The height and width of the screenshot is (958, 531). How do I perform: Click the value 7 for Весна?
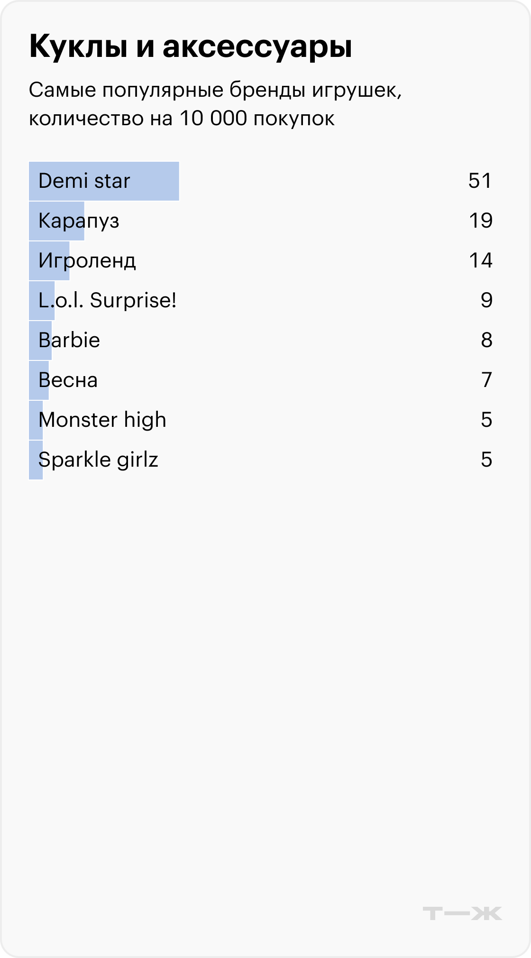486,380
